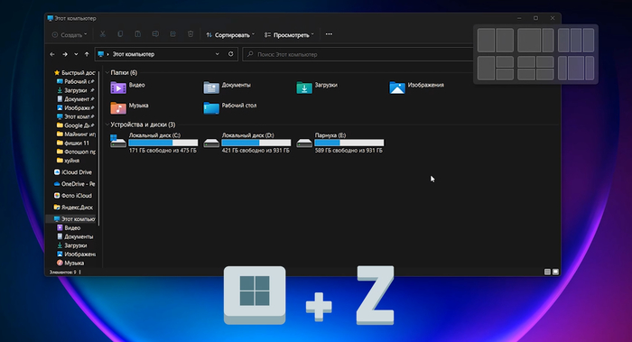The width and height of the screenshot is (632, 342).
Task: Click breadcrumb chevron before Этот компьютер in address bar
Action: pyautogui.click(x=108, y=54)
